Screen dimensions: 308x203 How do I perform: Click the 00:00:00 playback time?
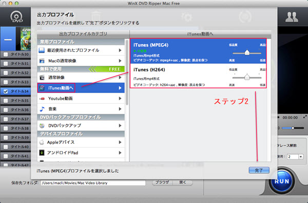[x=290, y=118]
